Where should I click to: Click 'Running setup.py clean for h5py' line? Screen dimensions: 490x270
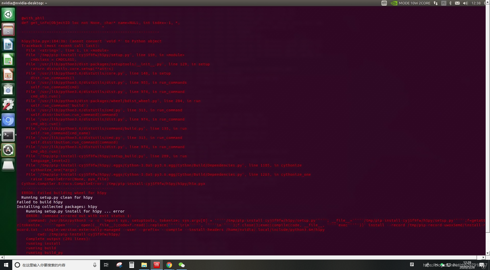[x=57, y=197]
